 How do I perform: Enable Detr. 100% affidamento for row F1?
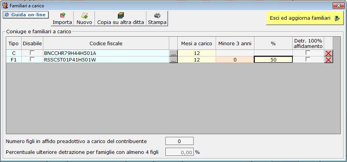point(308,60)
